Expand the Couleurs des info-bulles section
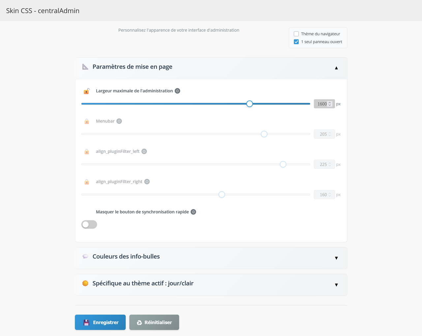 click(211, 258)
